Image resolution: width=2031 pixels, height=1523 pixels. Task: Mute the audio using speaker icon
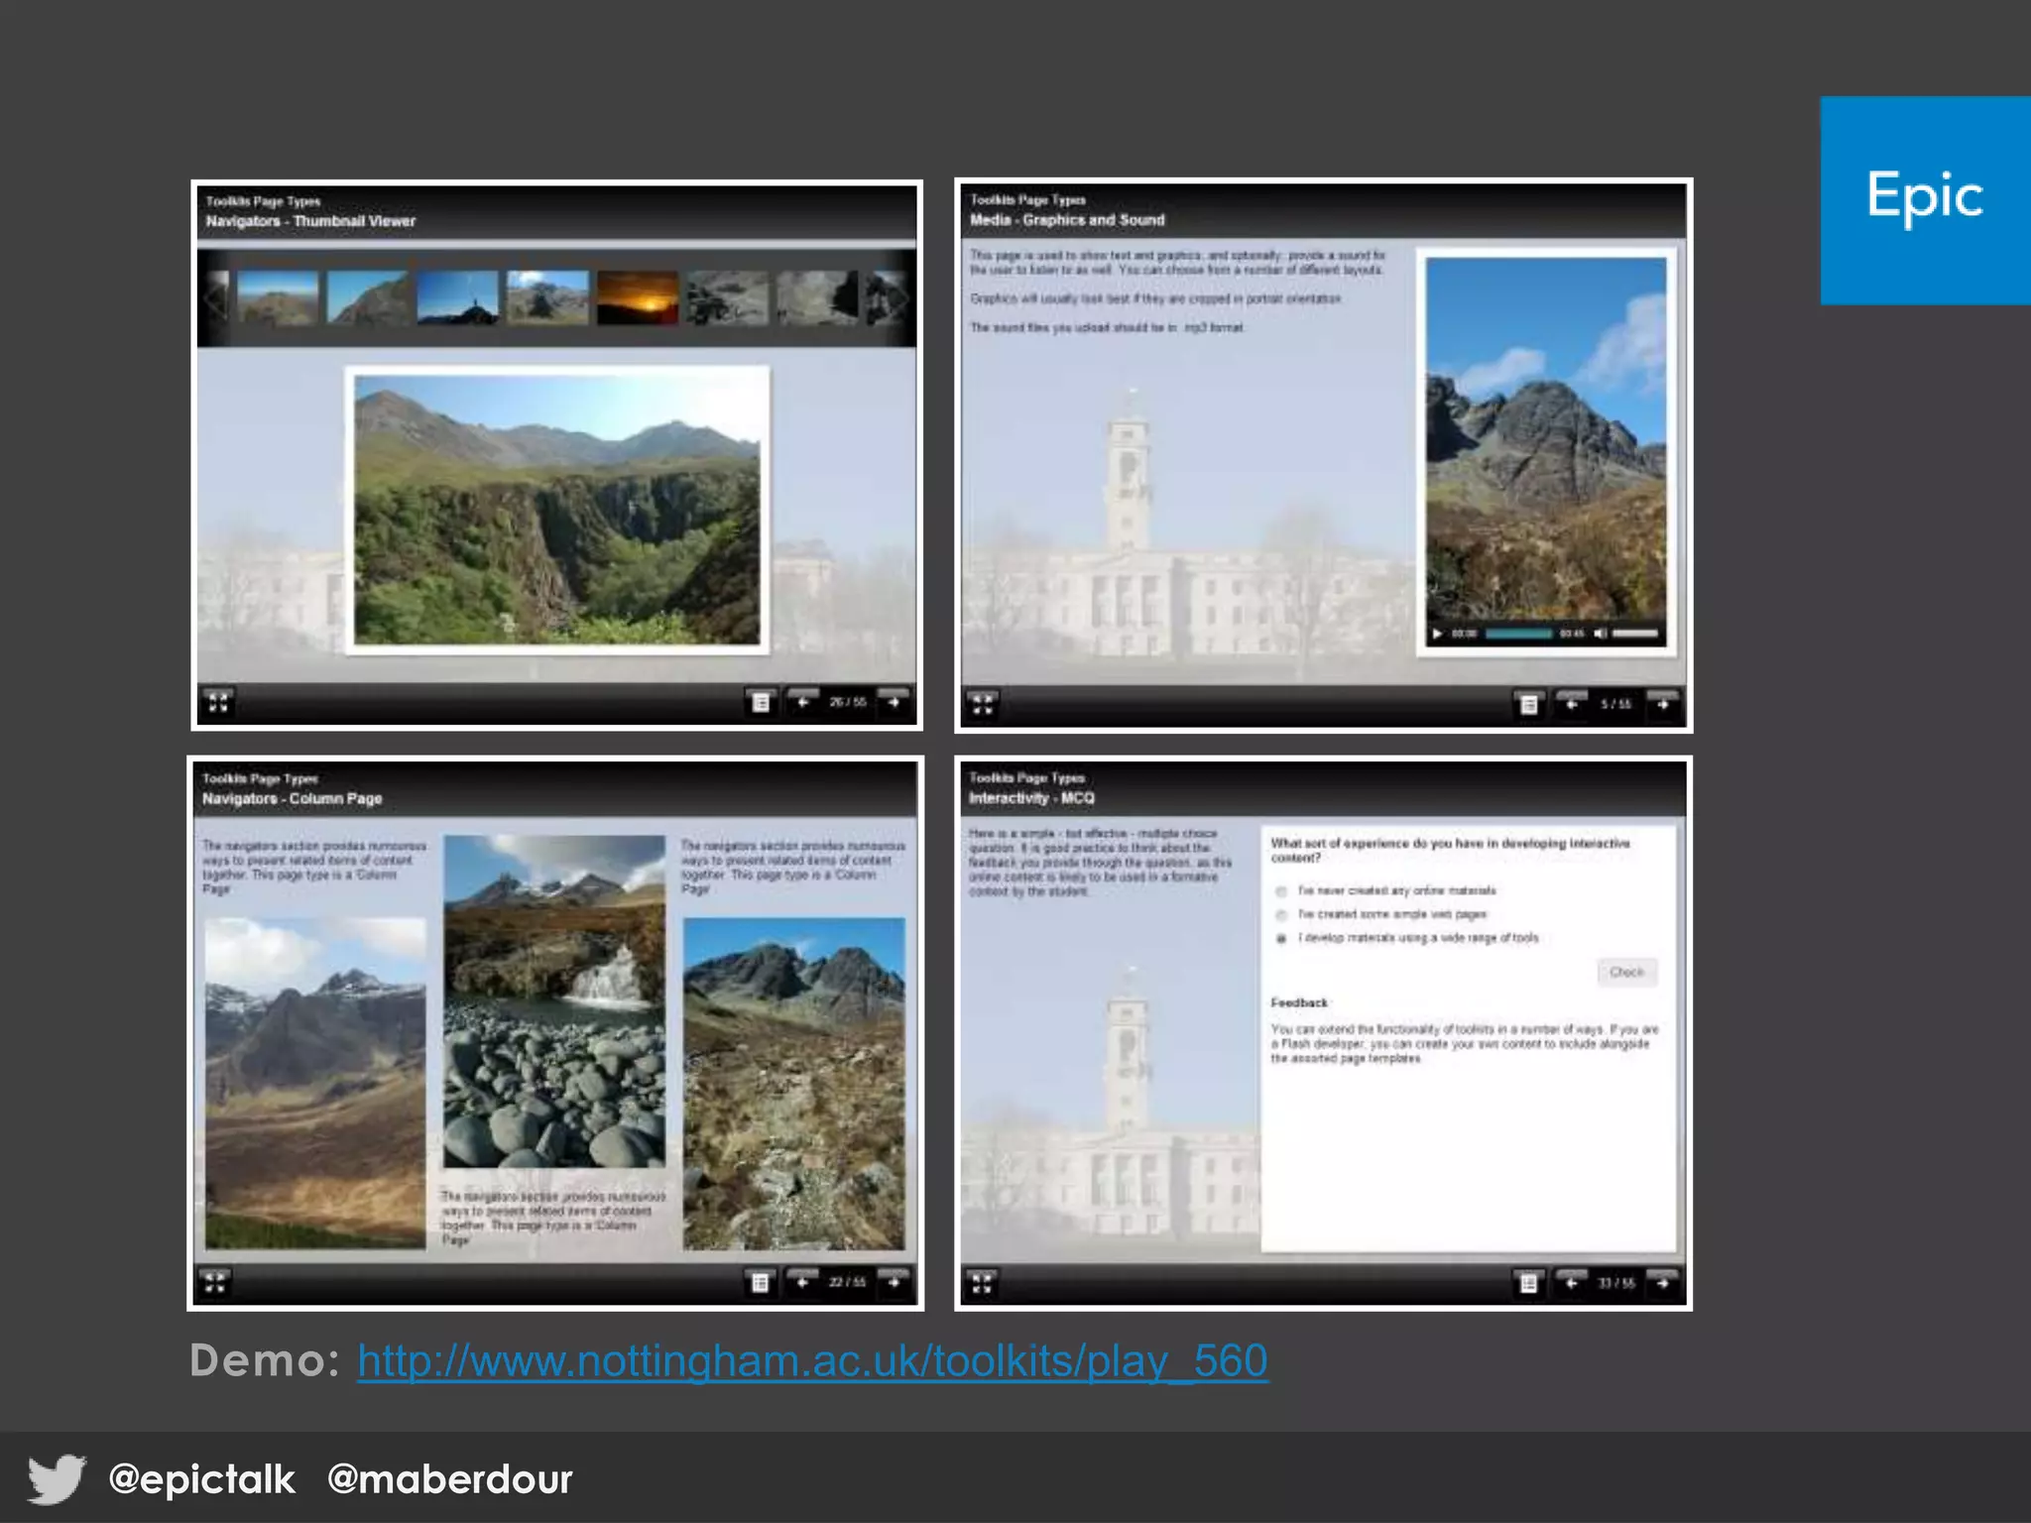pyautogui.click(x=1599, y=634)
